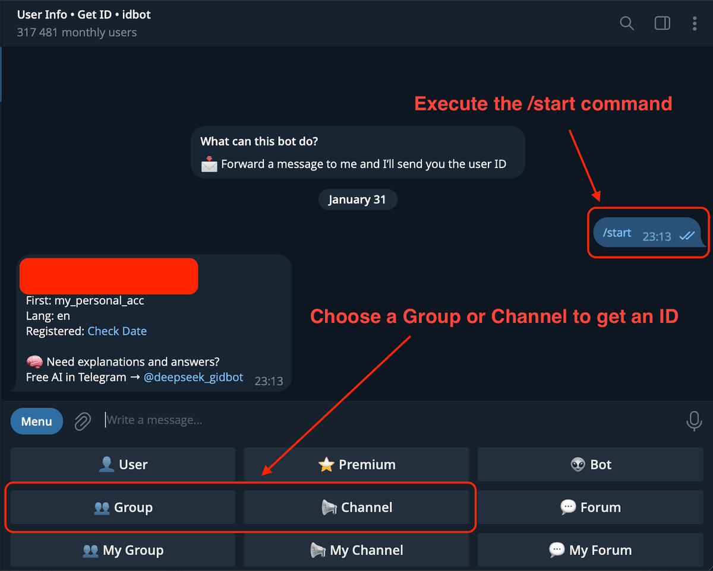Choose the Channel option

[x=359, y=507]
